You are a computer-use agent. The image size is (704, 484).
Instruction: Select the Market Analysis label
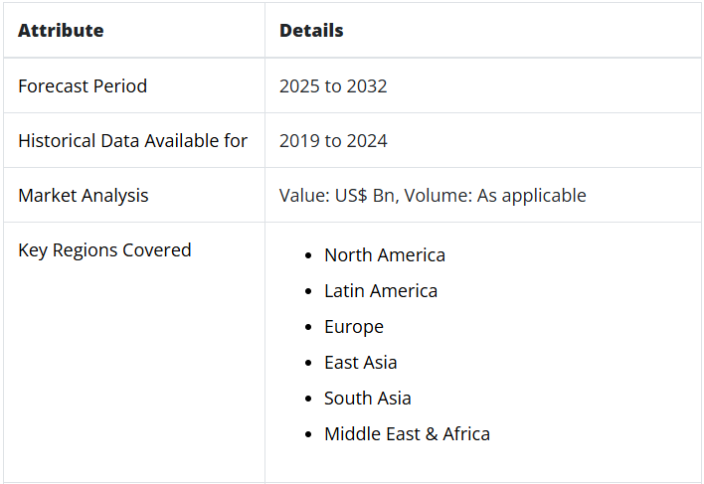[84, 196]
